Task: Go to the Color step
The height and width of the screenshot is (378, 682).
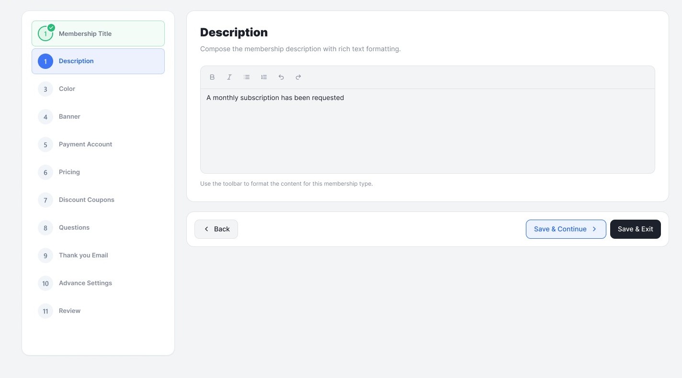Action: pos(98,89)
